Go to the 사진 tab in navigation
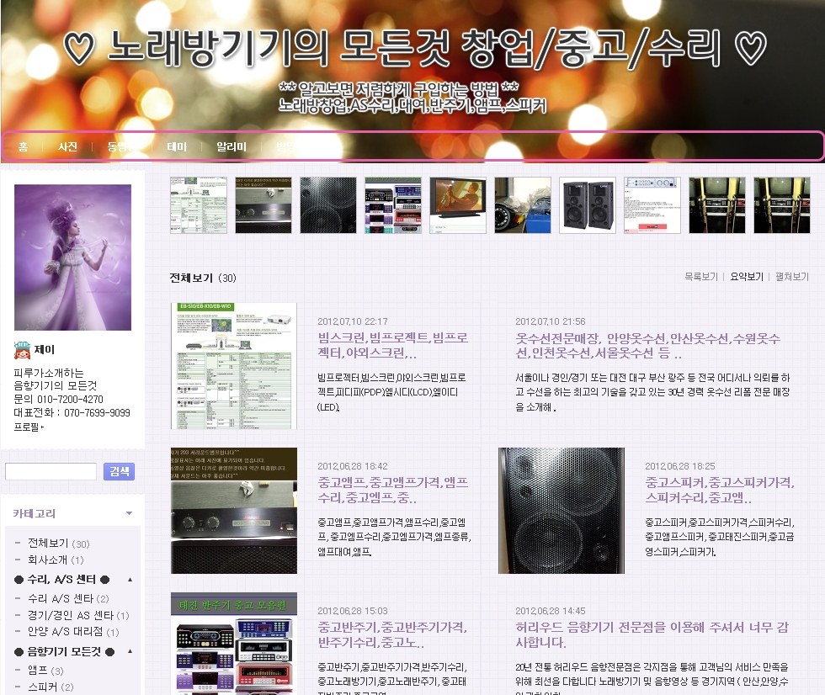This screenshot has width=825, height=695. (x=67, y=146)
